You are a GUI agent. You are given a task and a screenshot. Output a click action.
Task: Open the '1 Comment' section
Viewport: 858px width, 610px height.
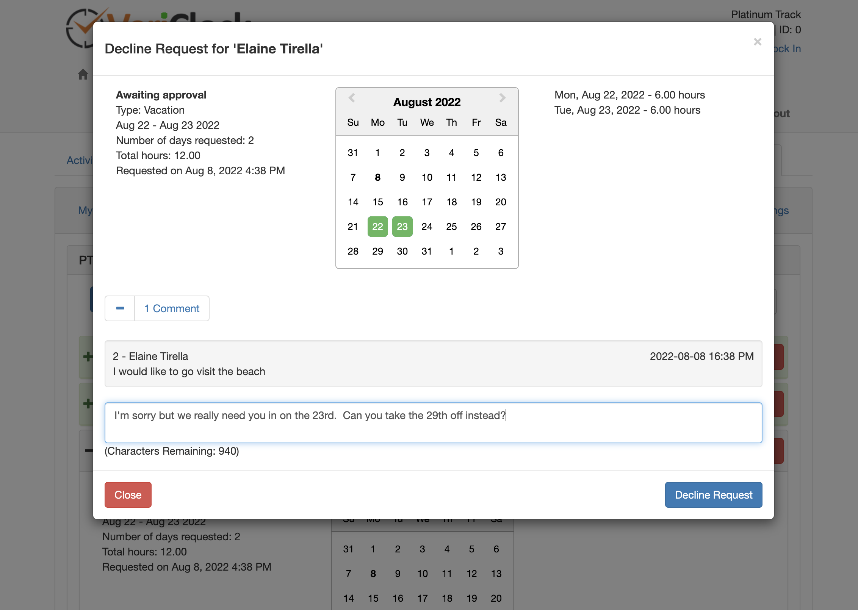point(171,308)
